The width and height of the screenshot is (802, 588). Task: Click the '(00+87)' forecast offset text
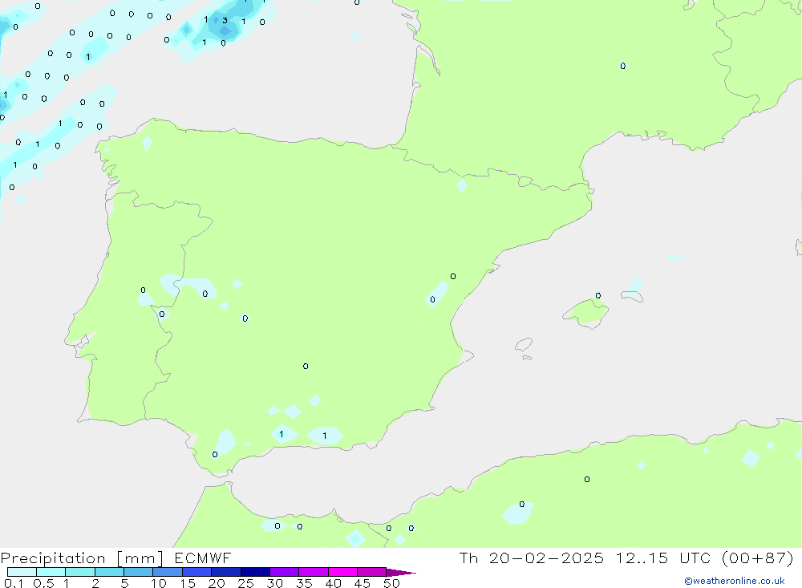tap(758, 558)
